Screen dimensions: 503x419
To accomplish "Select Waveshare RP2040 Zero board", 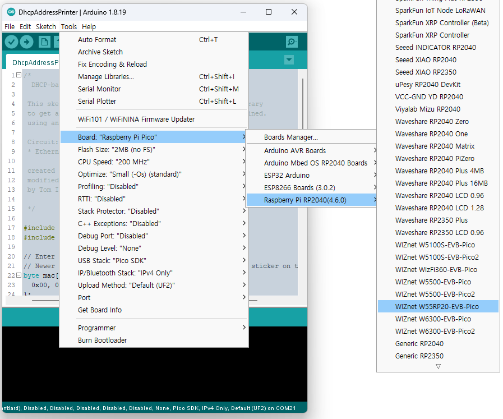I will click(x=438, y=122).
